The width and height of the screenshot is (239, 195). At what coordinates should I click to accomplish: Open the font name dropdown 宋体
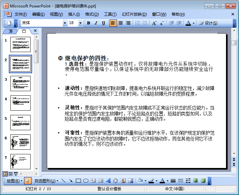[65, 23]
